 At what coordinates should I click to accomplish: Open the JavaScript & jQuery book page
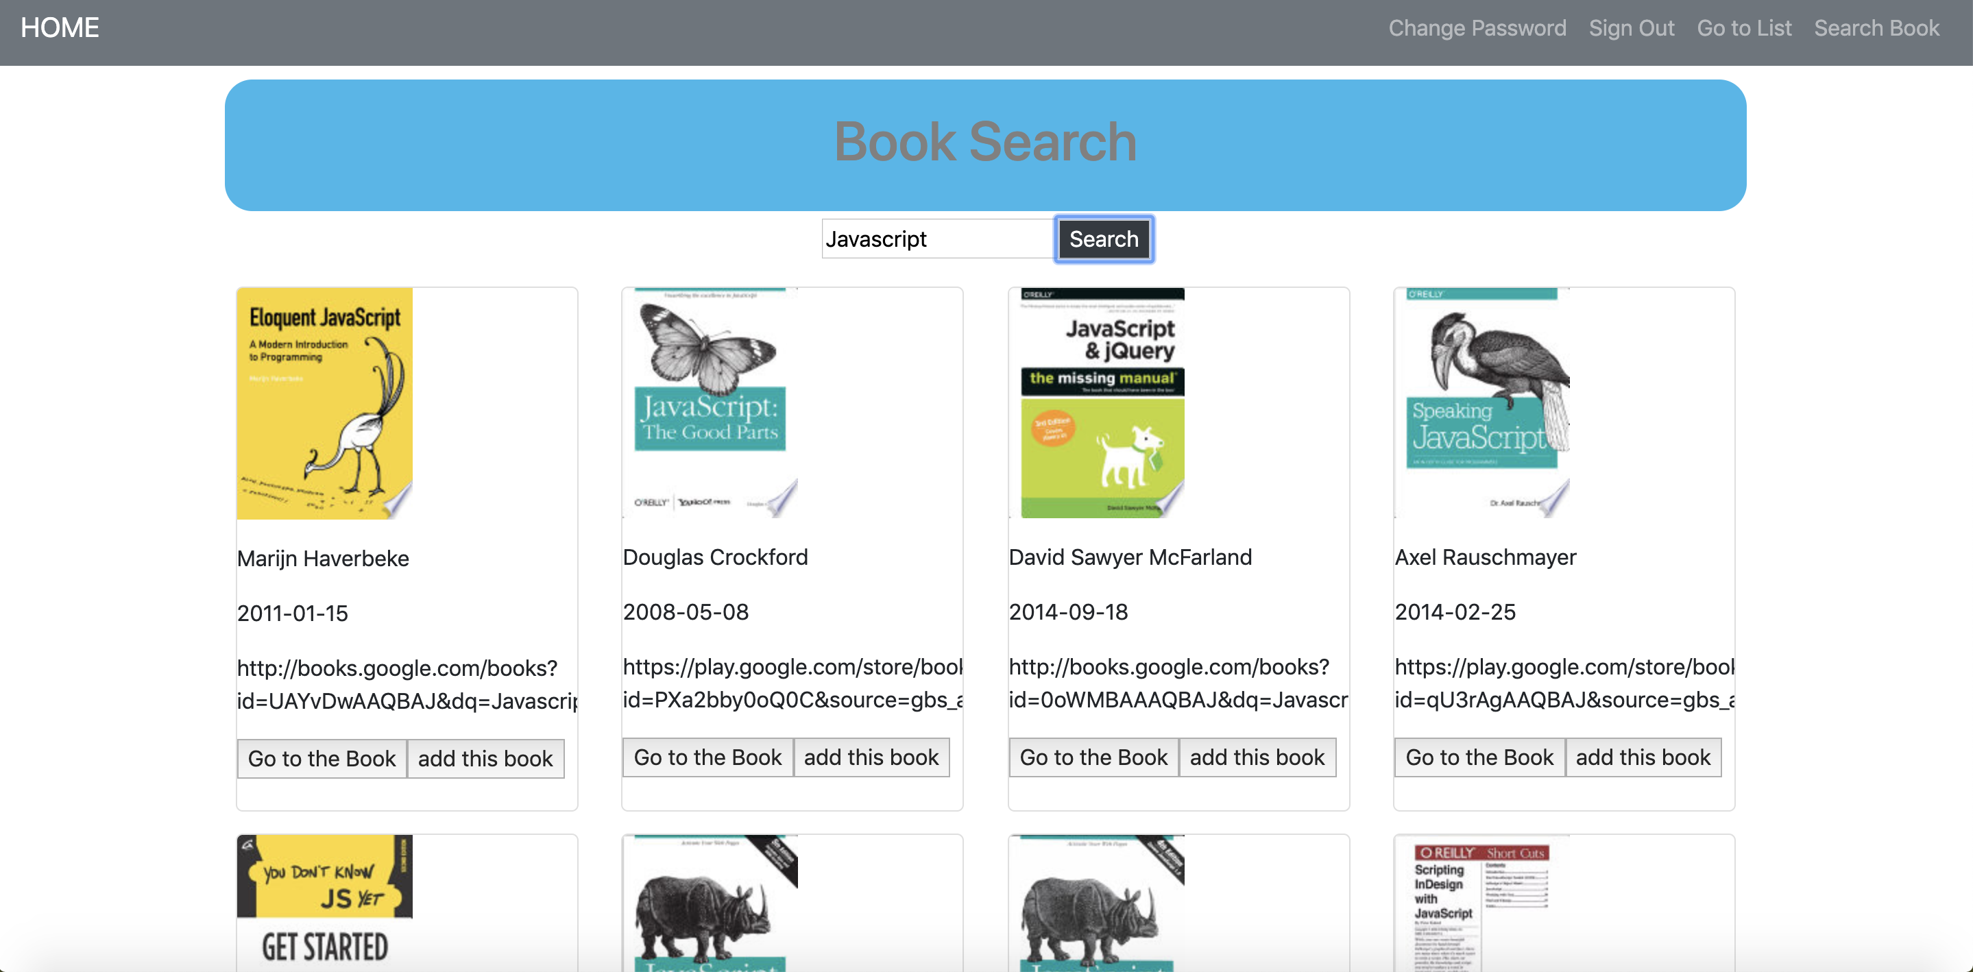[1093, 757]
